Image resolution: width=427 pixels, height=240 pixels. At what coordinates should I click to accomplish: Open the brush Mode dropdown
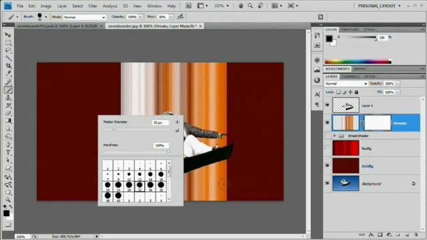click(x=85, y=17)
